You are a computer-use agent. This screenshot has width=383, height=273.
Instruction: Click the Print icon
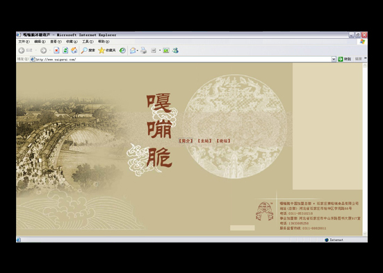[144, 51]
